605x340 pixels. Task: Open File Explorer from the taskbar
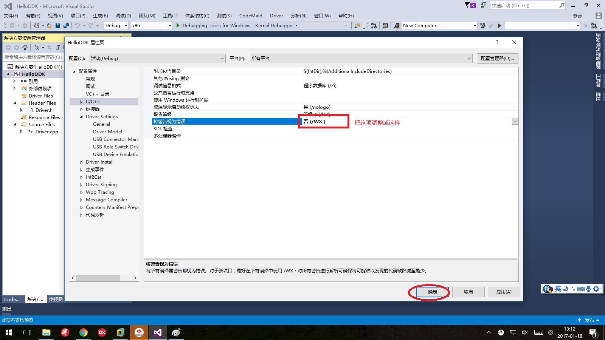pyautogui.click(x=46, y=332)
